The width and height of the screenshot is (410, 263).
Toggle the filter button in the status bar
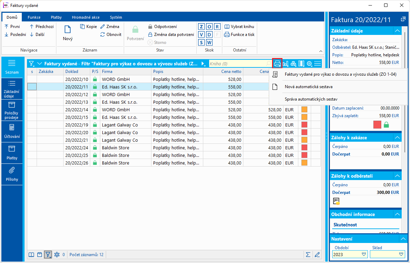click(x=48, y=255)
